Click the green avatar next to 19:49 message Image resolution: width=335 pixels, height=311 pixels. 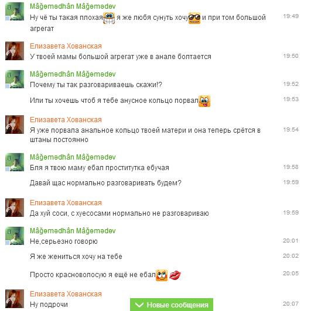coord(15,11)
